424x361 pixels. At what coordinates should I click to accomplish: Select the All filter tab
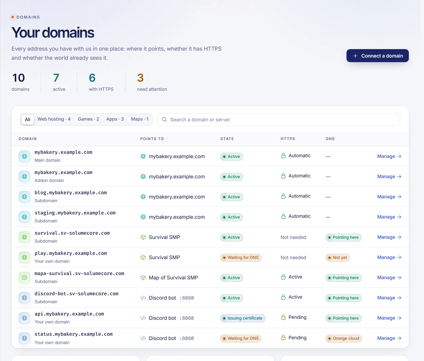[28, 119]
